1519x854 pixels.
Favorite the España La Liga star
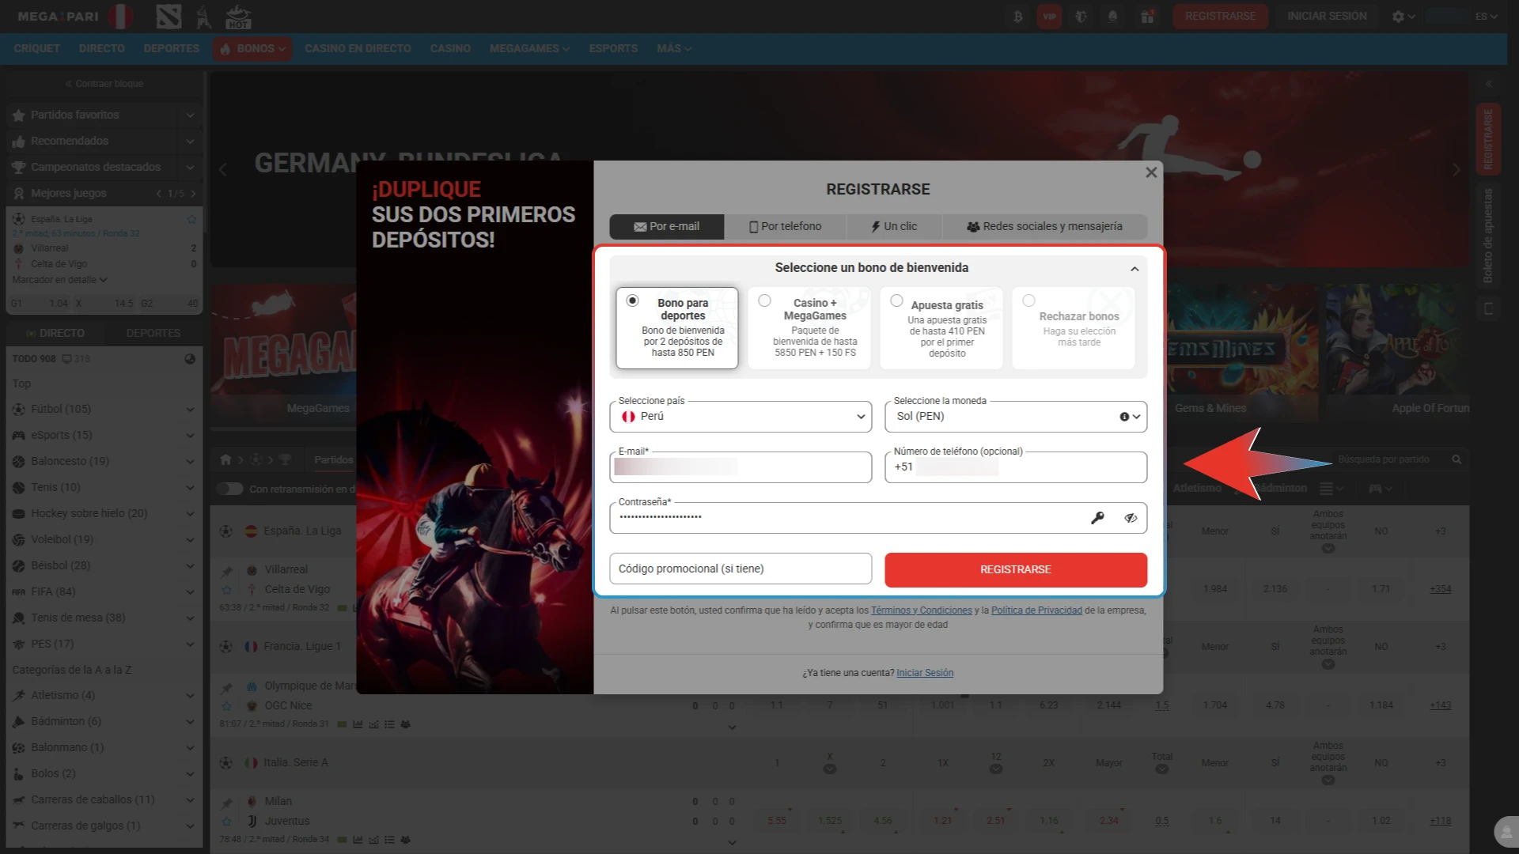point(191,219)
